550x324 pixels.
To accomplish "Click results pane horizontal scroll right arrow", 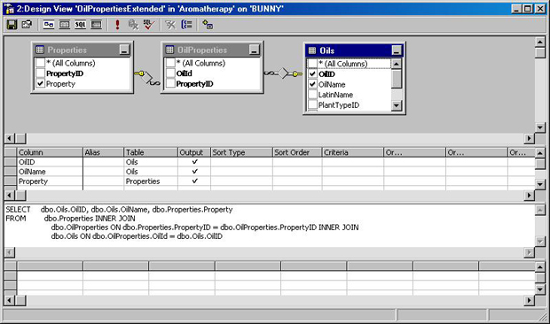I will pyautogui.click(x=530, y=300).
